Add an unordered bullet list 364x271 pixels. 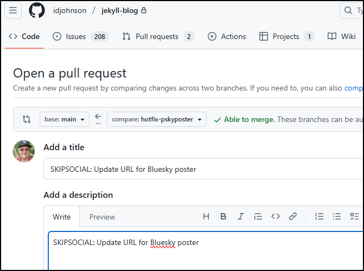coord(337,216)
